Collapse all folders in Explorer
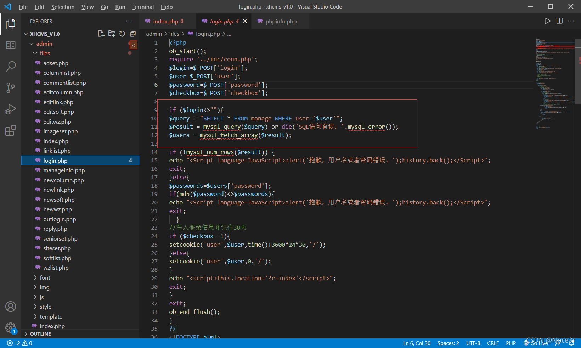Screen dimensions: 581x348 coord(133,34)
